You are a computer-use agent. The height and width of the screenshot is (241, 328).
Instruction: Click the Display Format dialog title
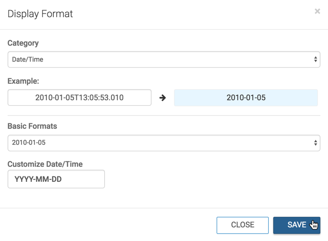coord(40,14)
